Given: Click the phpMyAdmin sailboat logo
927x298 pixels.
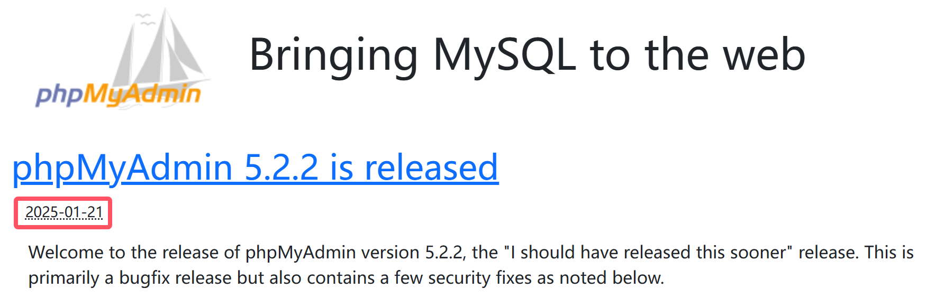Looking at the screenshot, I should (123, 58).
